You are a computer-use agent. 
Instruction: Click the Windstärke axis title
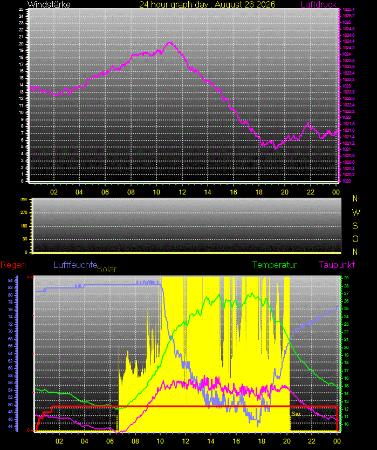pos(49,4)
